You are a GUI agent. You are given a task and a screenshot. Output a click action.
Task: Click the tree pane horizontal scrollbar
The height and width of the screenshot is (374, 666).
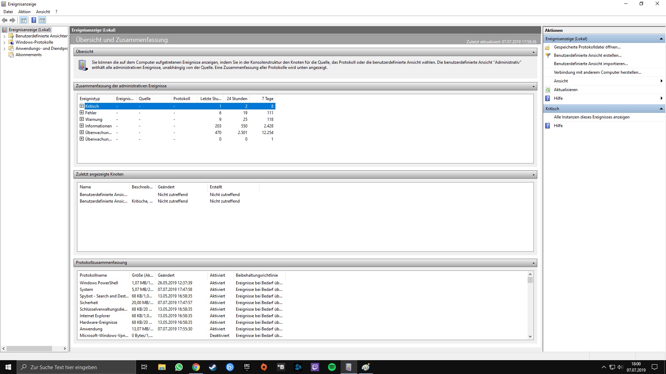[x=29, y=348]
